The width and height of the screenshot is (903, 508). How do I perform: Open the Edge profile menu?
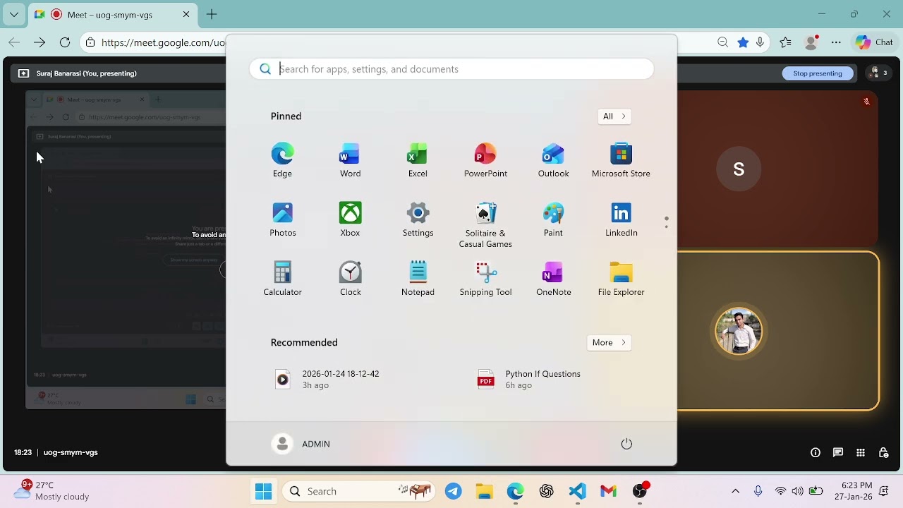(811, 42)
